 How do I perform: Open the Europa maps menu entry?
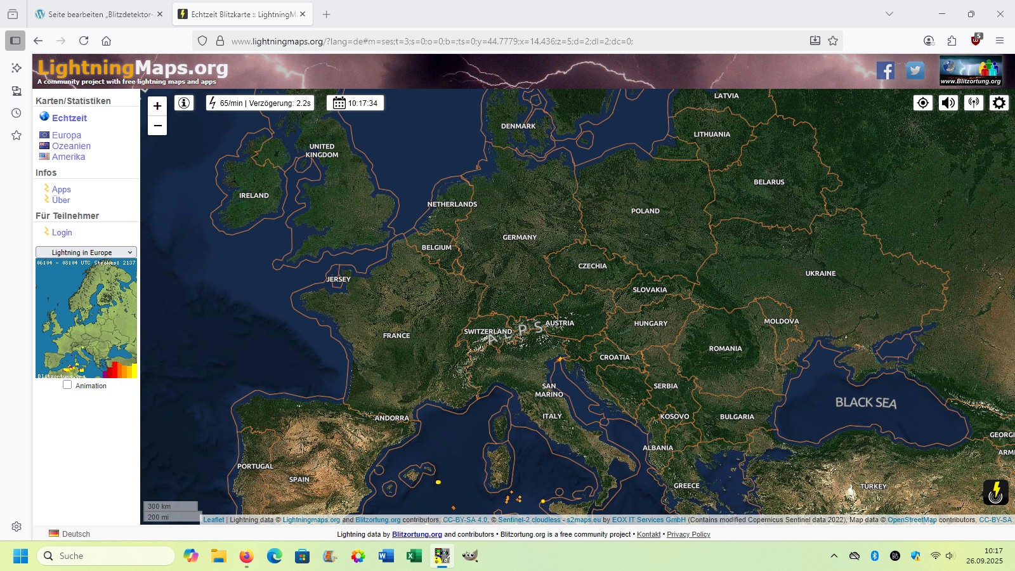(67, 135)
